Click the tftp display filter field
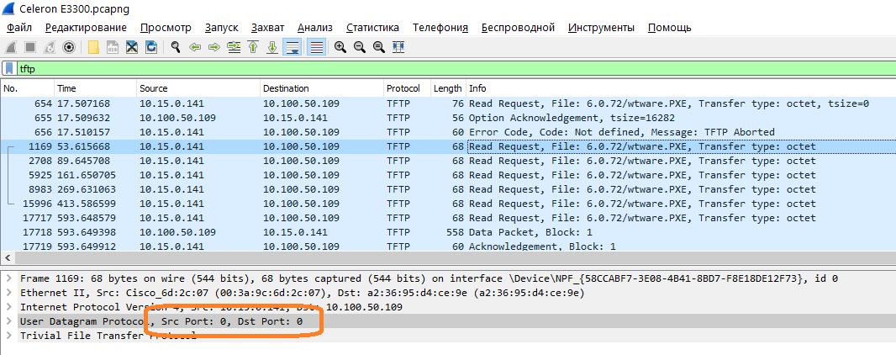The height and width of the screenshot is (355, 896). [x=420, y=68]
